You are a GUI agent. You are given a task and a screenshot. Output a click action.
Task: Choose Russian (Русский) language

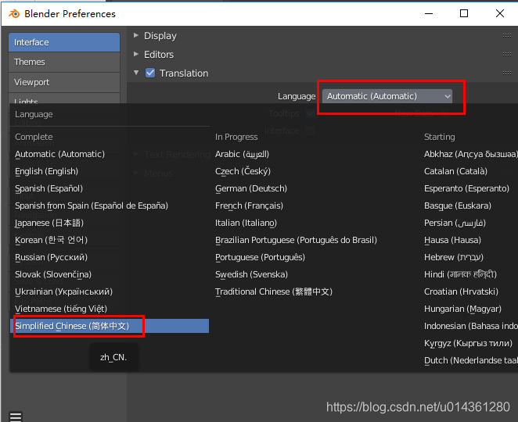click(51, 257)
